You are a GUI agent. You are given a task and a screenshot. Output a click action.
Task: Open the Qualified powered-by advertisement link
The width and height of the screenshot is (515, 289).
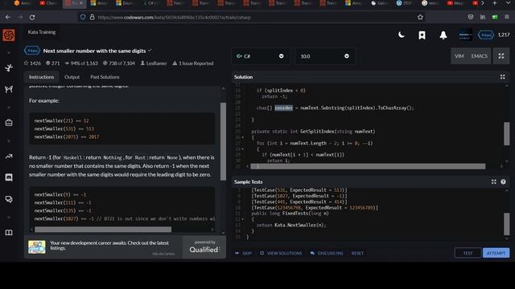coord(204,247)
